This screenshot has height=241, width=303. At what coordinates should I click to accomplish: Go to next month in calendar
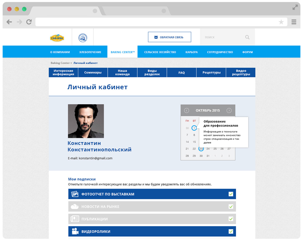coord(229,111)
